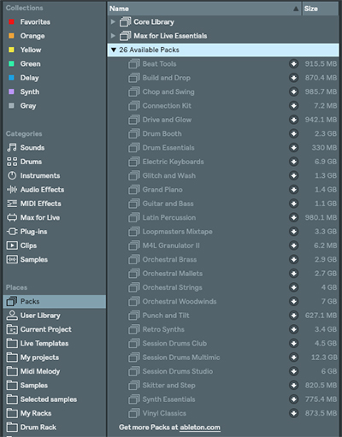The height and width of the screenshot is (437, 342).
Task: Download the Grand Piano pack
Action: click(x=293, y=190)
